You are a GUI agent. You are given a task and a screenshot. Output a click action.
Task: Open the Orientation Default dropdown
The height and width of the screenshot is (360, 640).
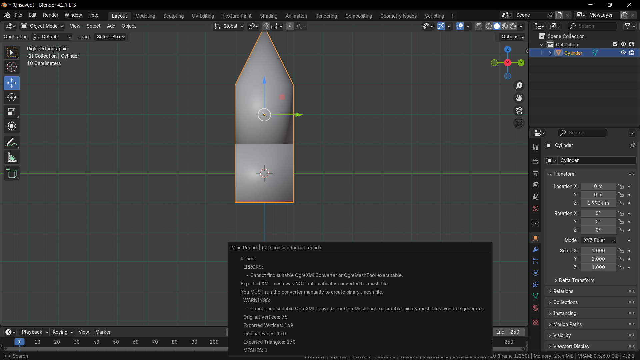[52, 37]
